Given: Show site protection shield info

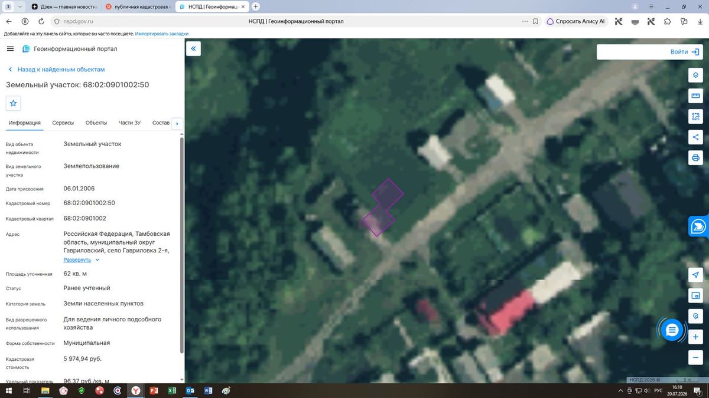Looking at the screenshot, I should (x=57, y=21).
